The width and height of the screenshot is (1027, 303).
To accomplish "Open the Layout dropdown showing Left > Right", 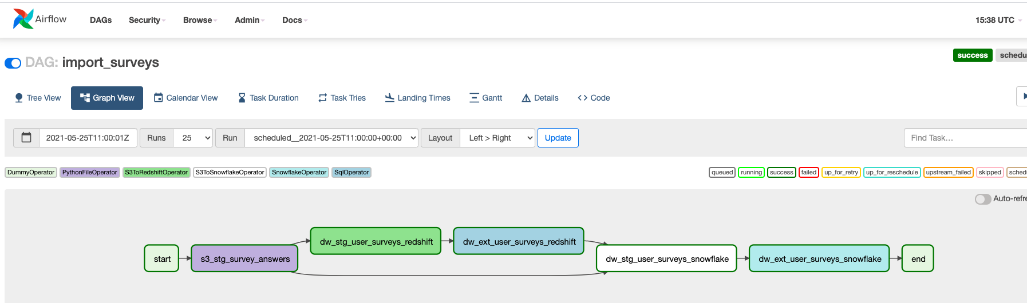I will point(497,138).
